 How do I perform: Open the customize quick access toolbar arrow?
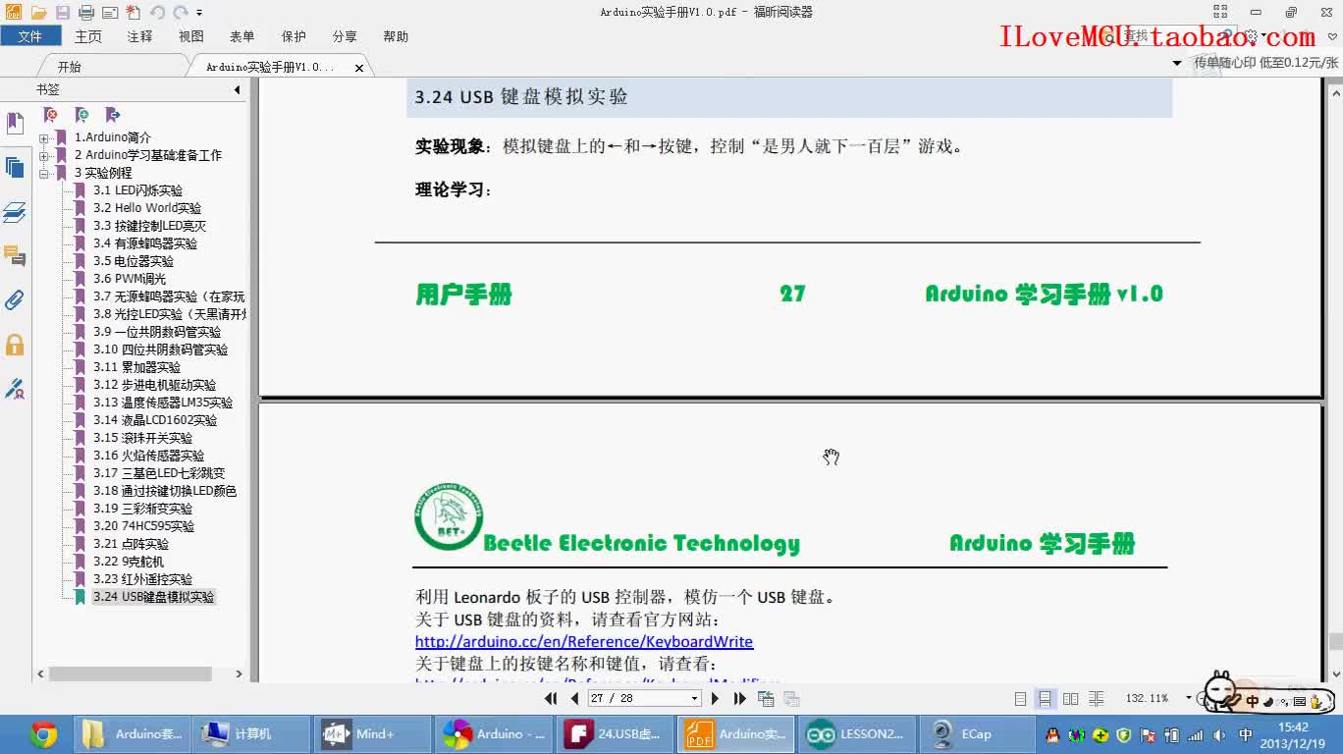[x=199, y=14]
